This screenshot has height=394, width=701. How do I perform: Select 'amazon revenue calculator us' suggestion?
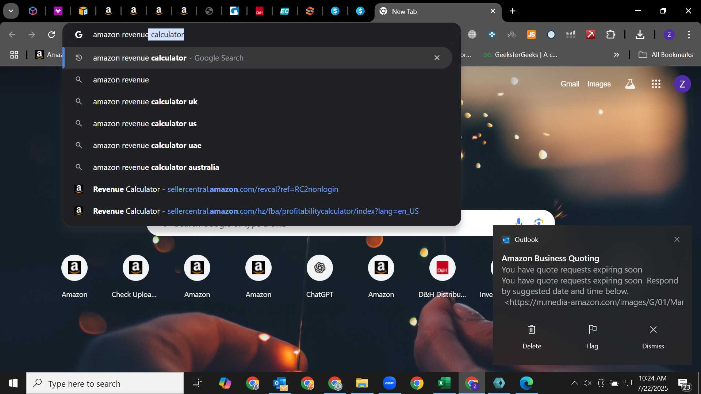click(x=258, y=123)
